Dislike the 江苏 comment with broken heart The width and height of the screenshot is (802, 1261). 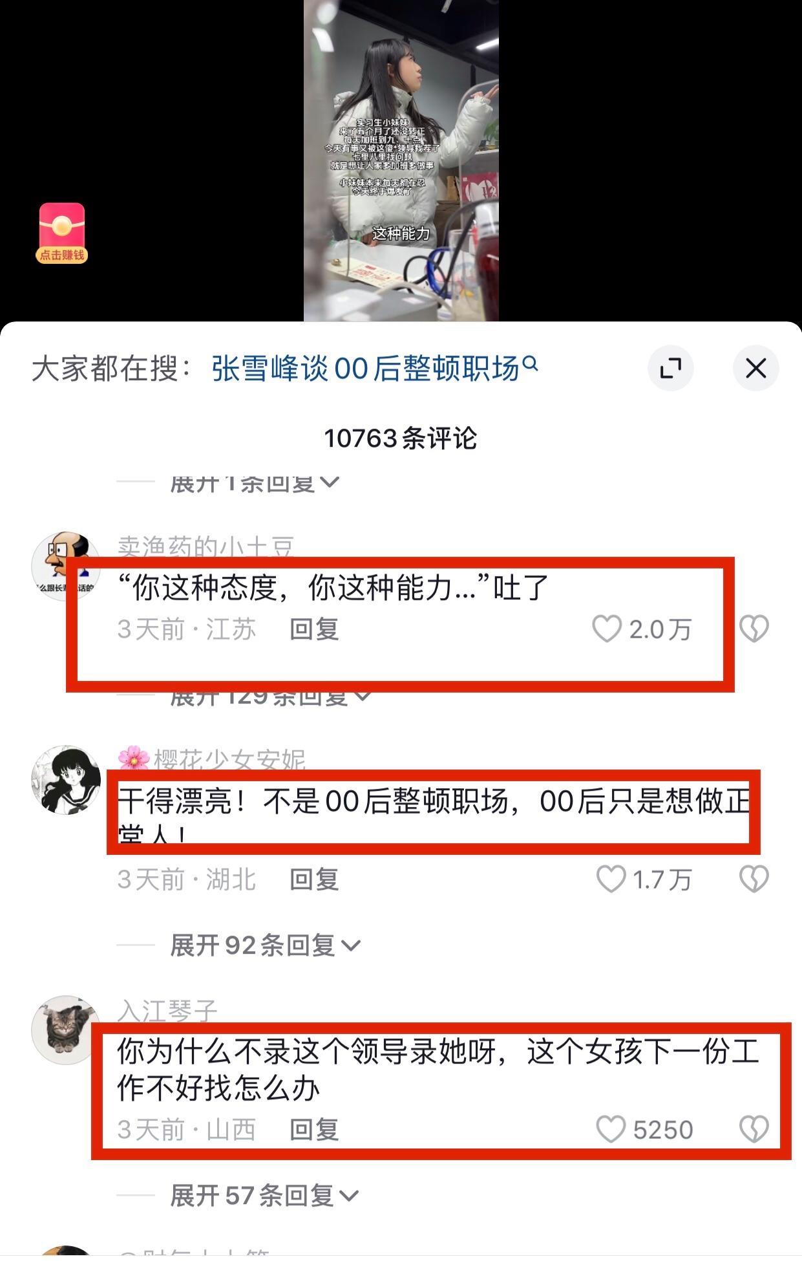pyautogui.click(x=754, y=629)
